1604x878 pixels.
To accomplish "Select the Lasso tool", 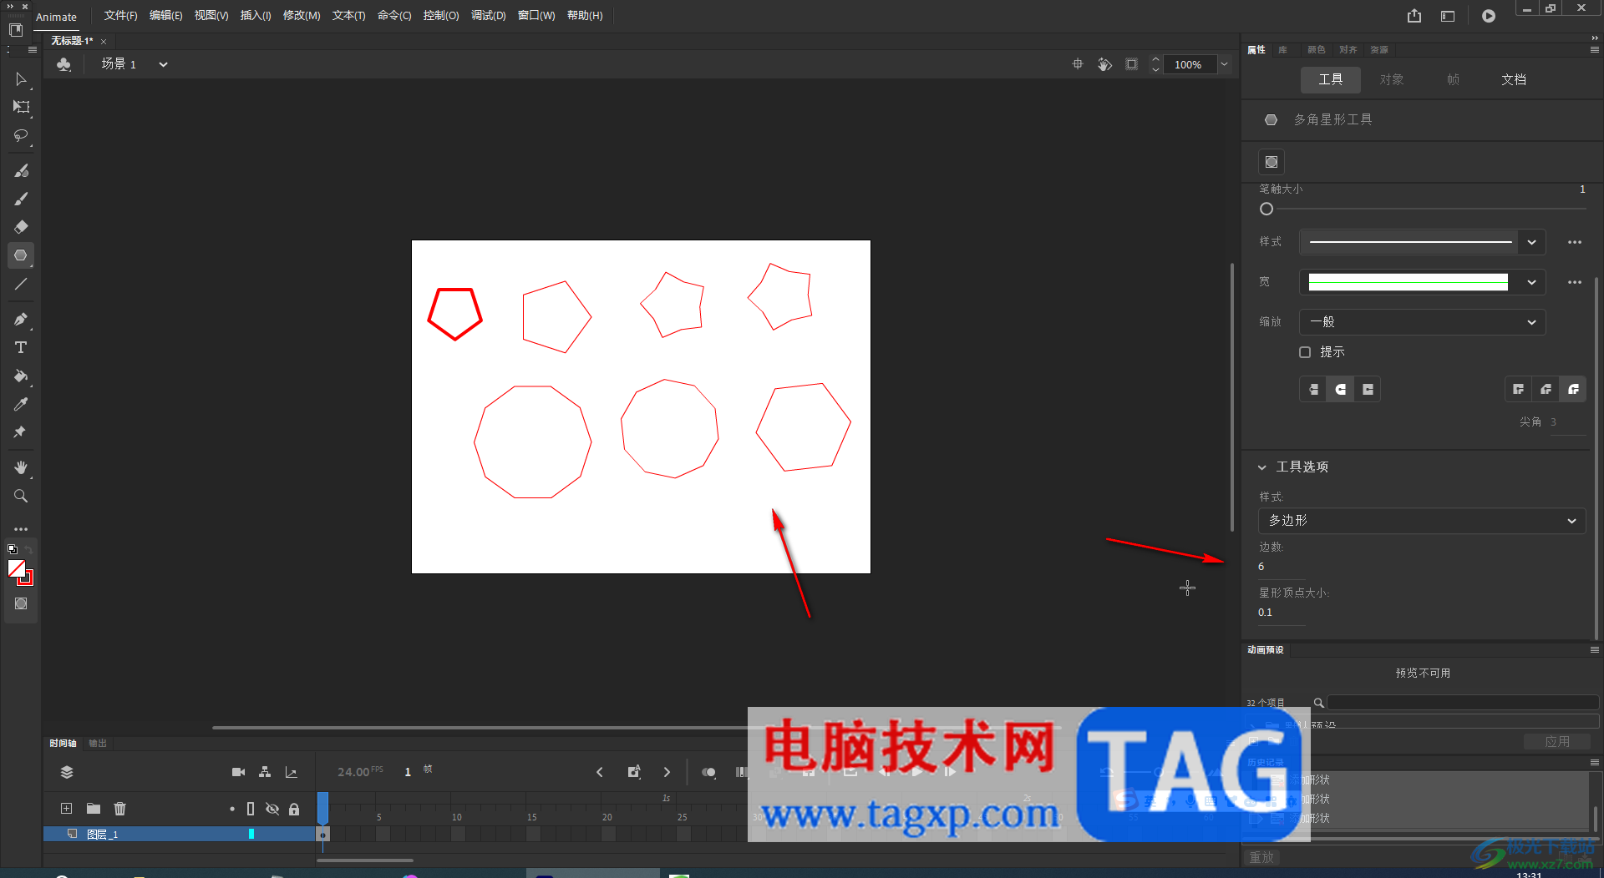I will click(21, 135).
